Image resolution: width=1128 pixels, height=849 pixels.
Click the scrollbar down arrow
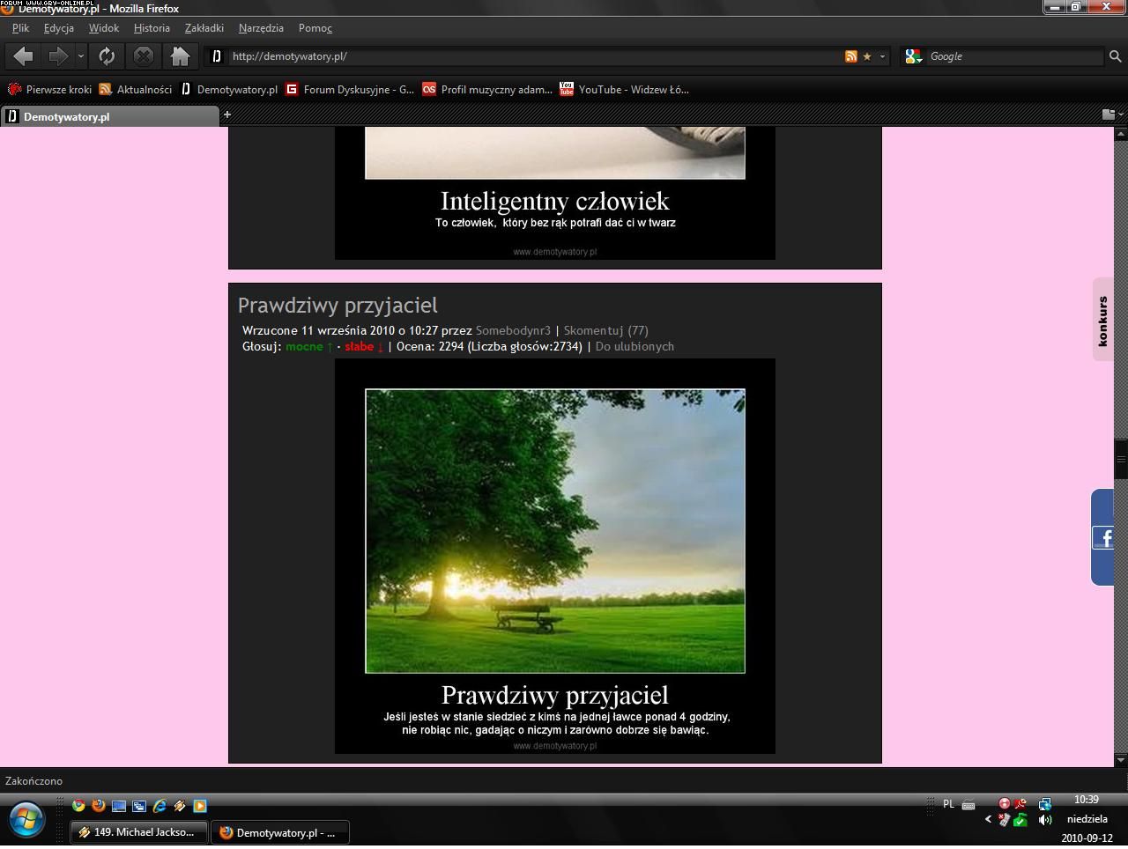coord(1121,759)
